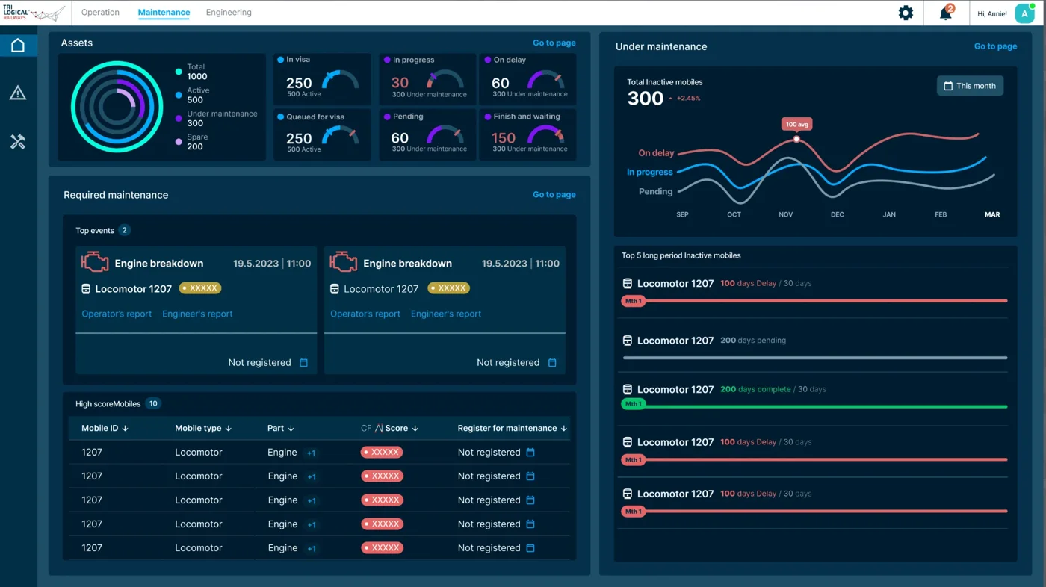Open the Engineering tab
The image size is (1046, 587).
pyautogui.click(x=229, y=13)
